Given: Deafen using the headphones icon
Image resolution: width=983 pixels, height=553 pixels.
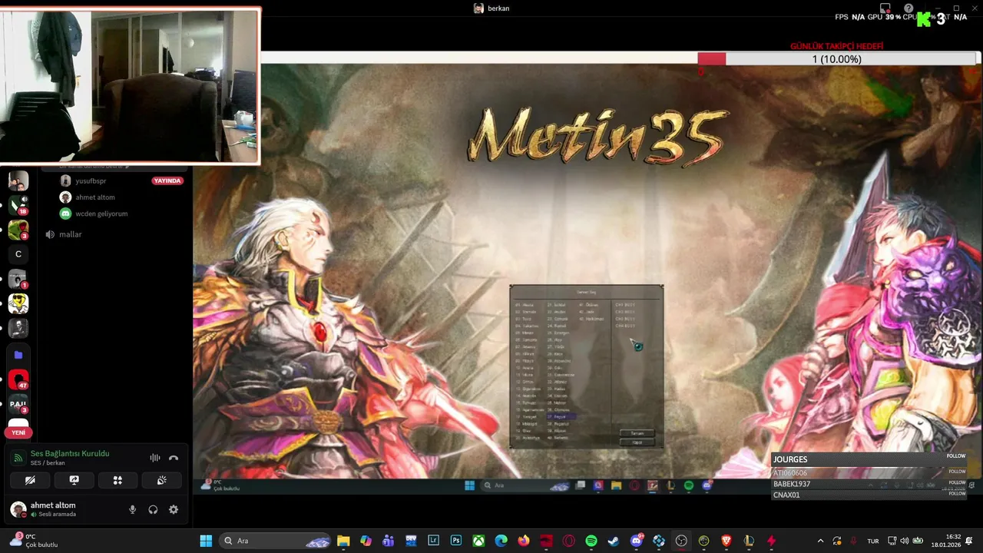Looking at the screenshot, I should (153, 509).
